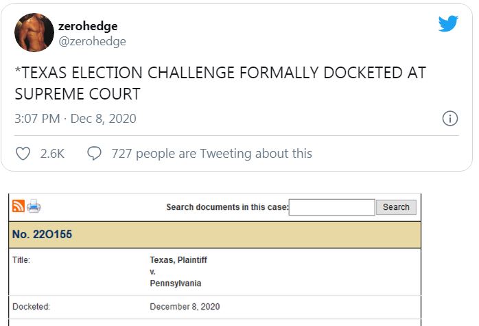This screenshot has width=479, height=326.
Task: Open the zerohedge profile avatar
Action: [x=34, y=32]
